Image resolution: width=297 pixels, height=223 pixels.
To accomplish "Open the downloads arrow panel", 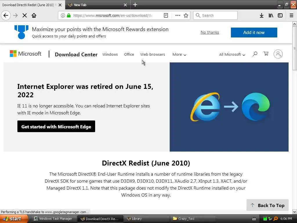I will coord(262,15).
